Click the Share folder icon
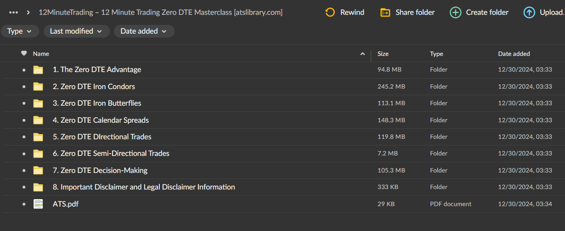Image resolution: width=565 pixels, height=231 pixels. tap(385, 12)
